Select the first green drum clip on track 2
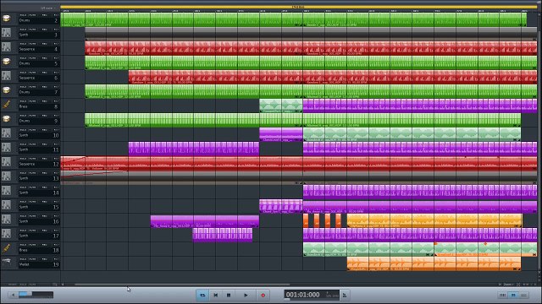Screen dimensions: 542x304 point(182,19)
